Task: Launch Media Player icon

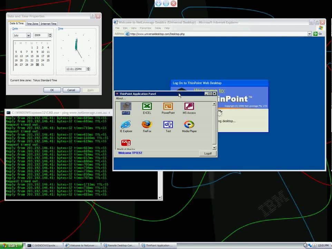Action: point(189,127)
